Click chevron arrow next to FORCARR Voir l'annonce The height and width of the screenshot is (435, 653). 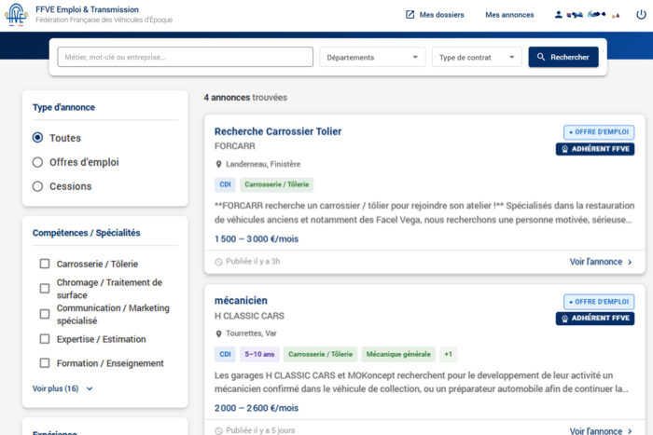630,262
